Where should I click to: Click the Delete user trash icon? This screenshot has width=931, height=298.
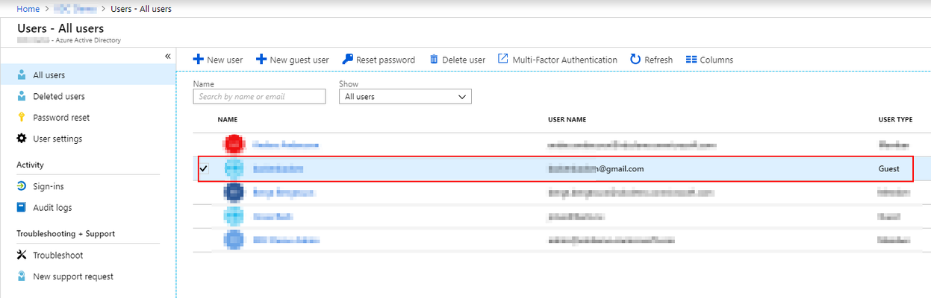tap(434, 60)
